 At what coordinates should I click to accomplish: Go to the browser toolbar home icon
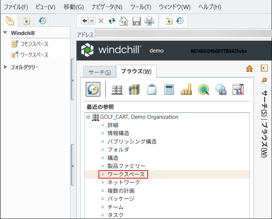(x=124, y=21)
